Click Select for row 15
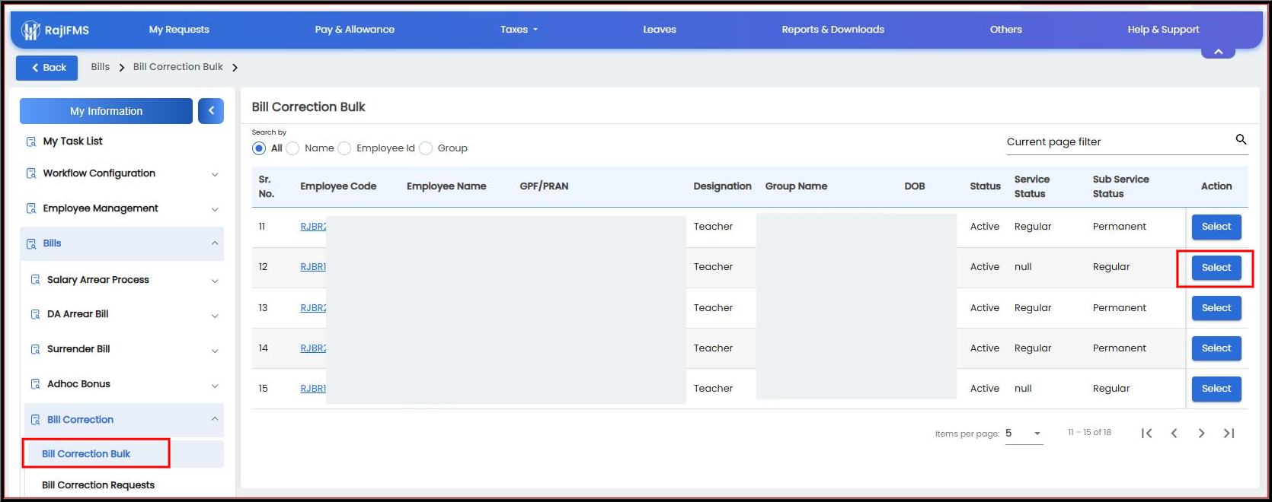Viewport: 1272px width, 502px height. click(1216, 389)
